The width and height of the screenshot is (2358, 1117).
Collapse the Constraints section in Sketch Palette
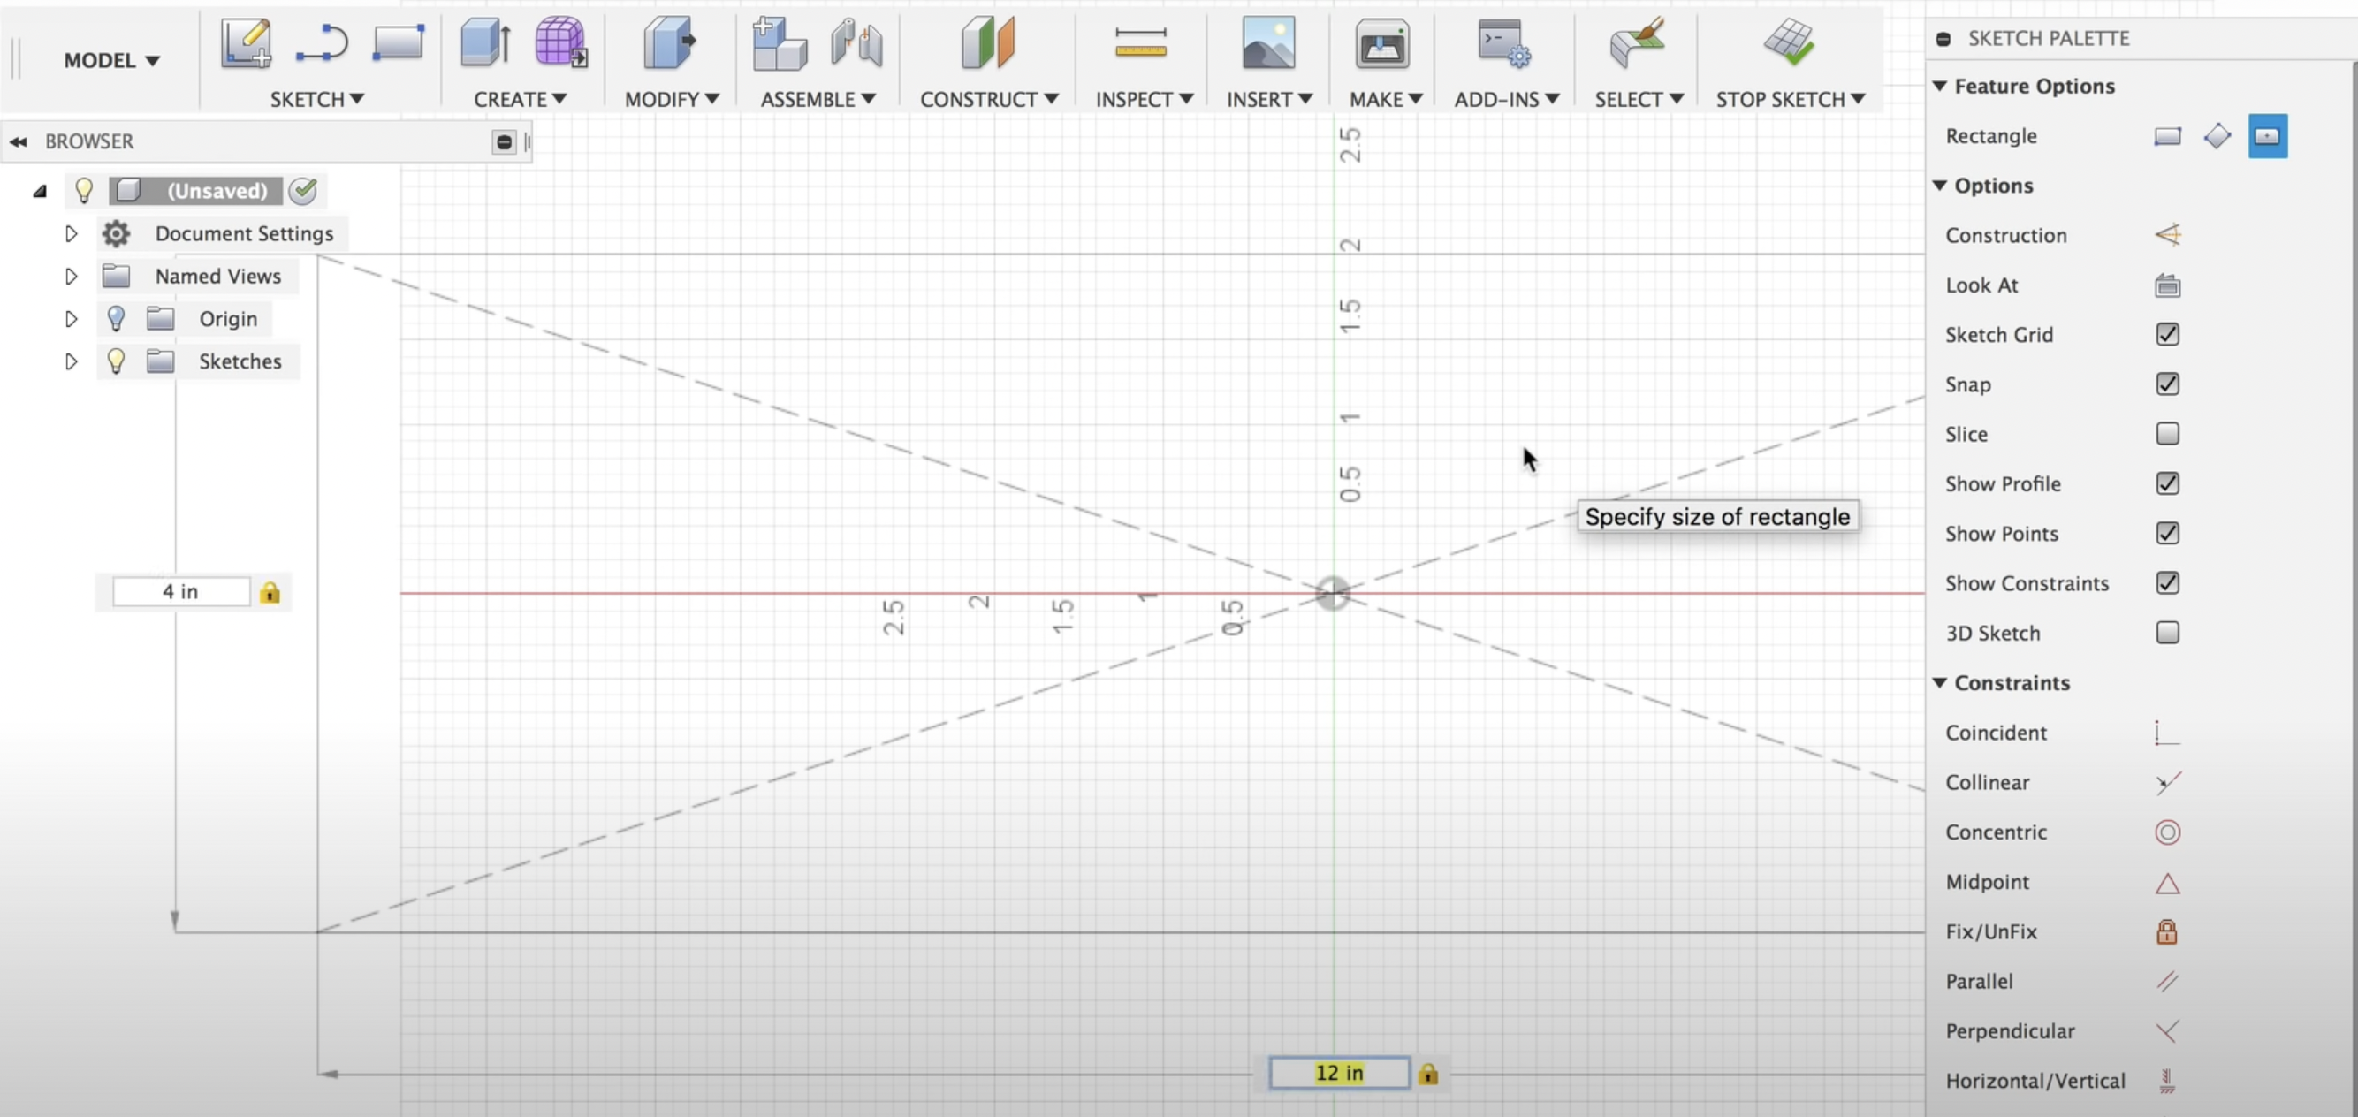pos(1942,683)
